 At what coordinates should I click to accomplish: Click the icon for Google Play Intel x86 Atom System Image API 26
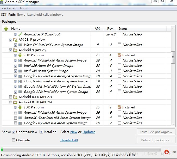coord(20,123)
